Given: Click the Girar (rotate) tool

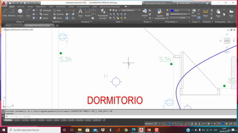Looking at the screenshot, I should [57, 10].
